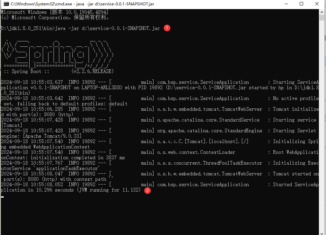Click the scrollbar up arrow
326x235 pixels.
point(322,12)
